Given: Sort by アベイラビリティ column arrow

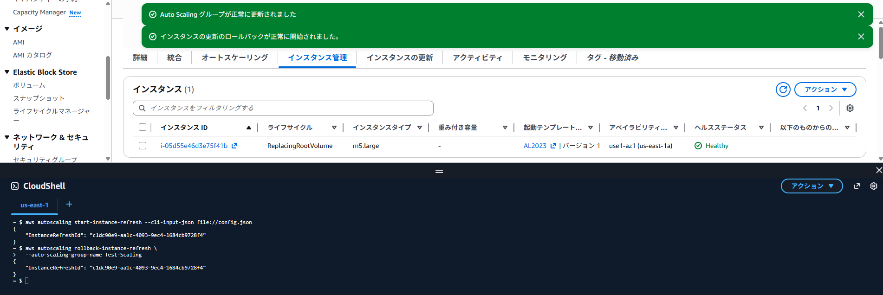Looking at the screenshot, I should 675,128.
